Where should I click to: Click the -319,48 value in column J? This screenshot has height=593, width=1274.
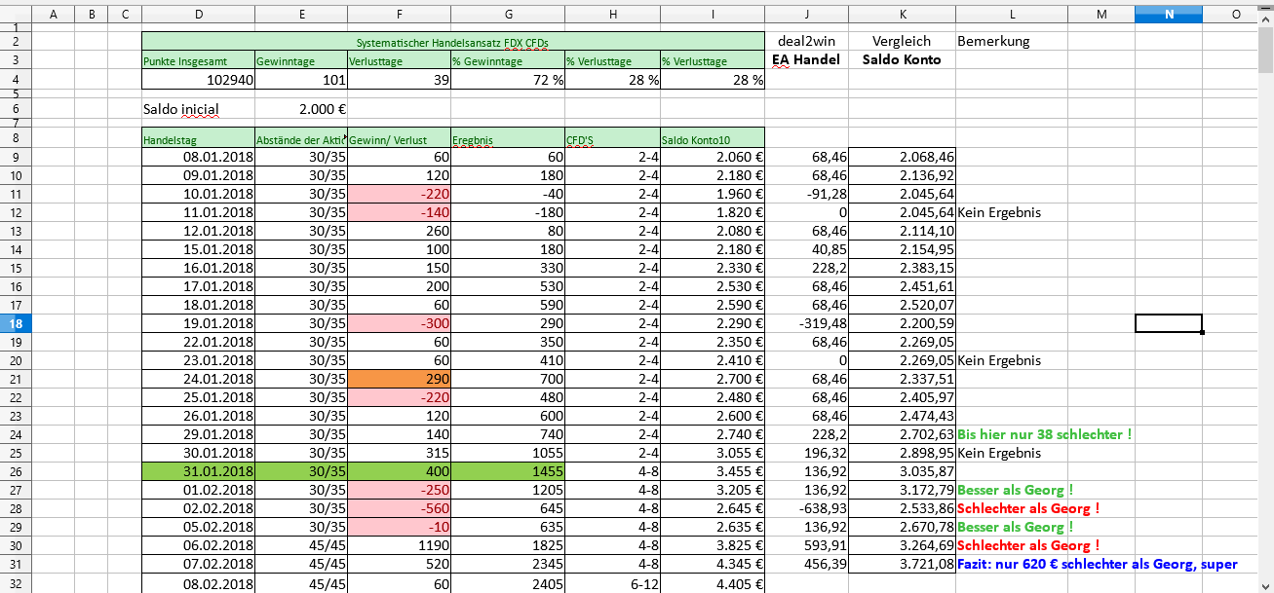pyautogui.click(x=805, y=323)
